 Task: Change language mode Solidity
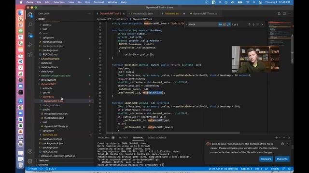tap(275, 169)
